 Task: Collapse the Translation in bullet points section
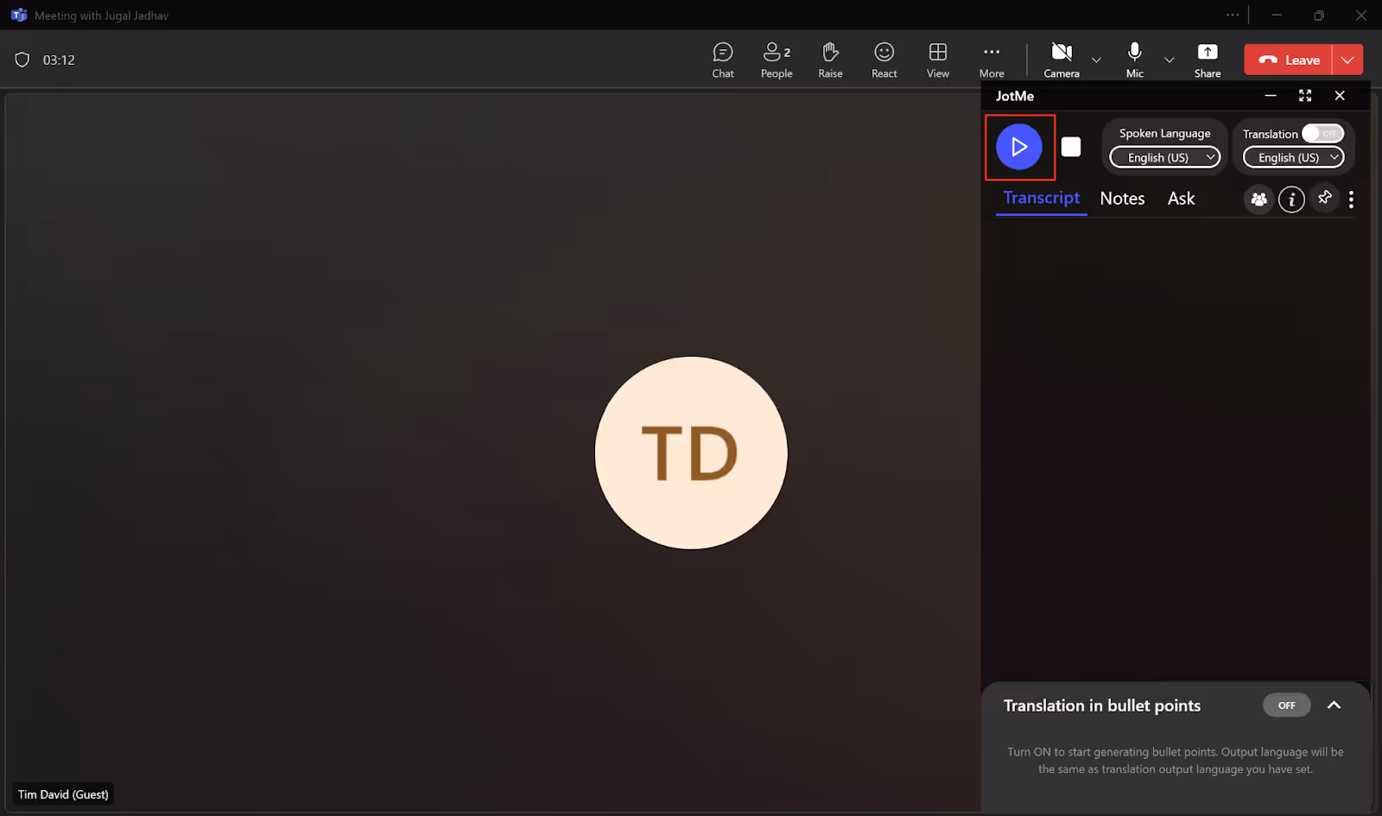pos(1334,705)
